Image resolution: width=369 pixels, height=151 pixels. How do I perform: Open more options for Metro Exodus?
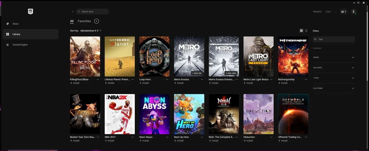[x=202, y=79]
